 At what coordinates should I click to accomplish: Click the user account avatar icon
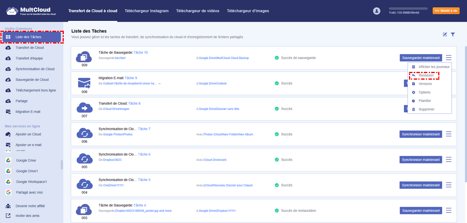pyautogui.click(x=376, y=11)
